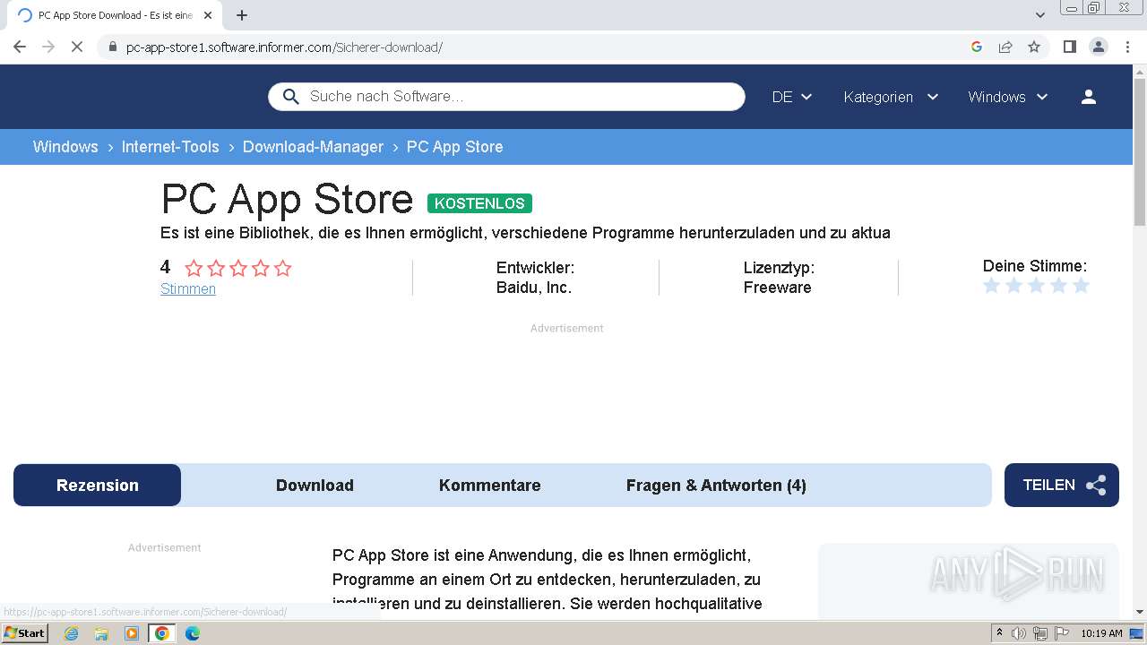Image resolution: width=1147 pixels, height=645 pixels.
Task: Bookmark this page with the star icon
Action: tap(1034, 47)
